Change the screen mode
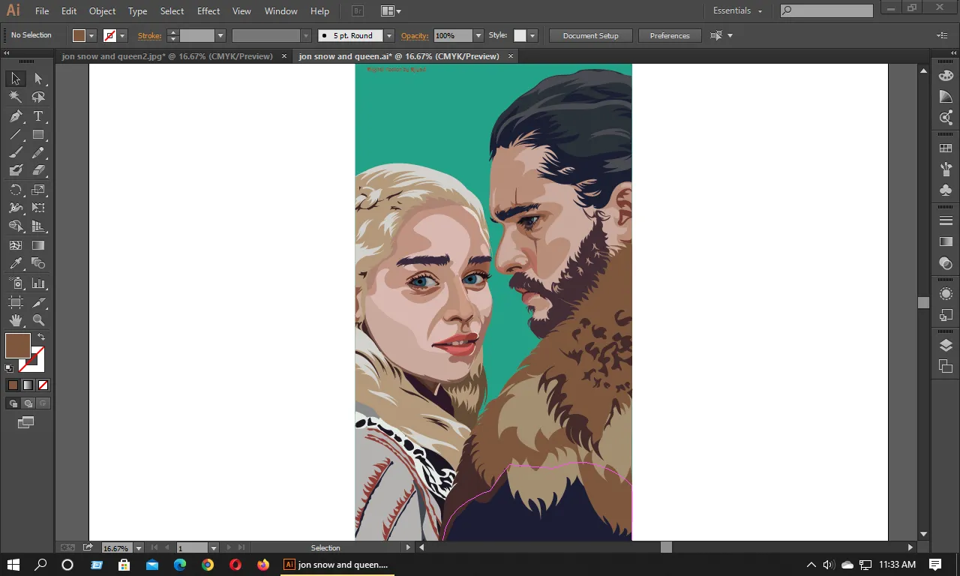Image resolution: width=960 pixels, height=576 pixels. [x=26, y=423]
